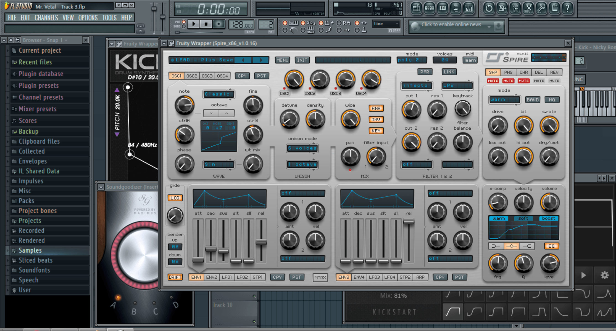The image size is (616, 331).
Task: Open the piano roll icon
Action: pos(443,8)
